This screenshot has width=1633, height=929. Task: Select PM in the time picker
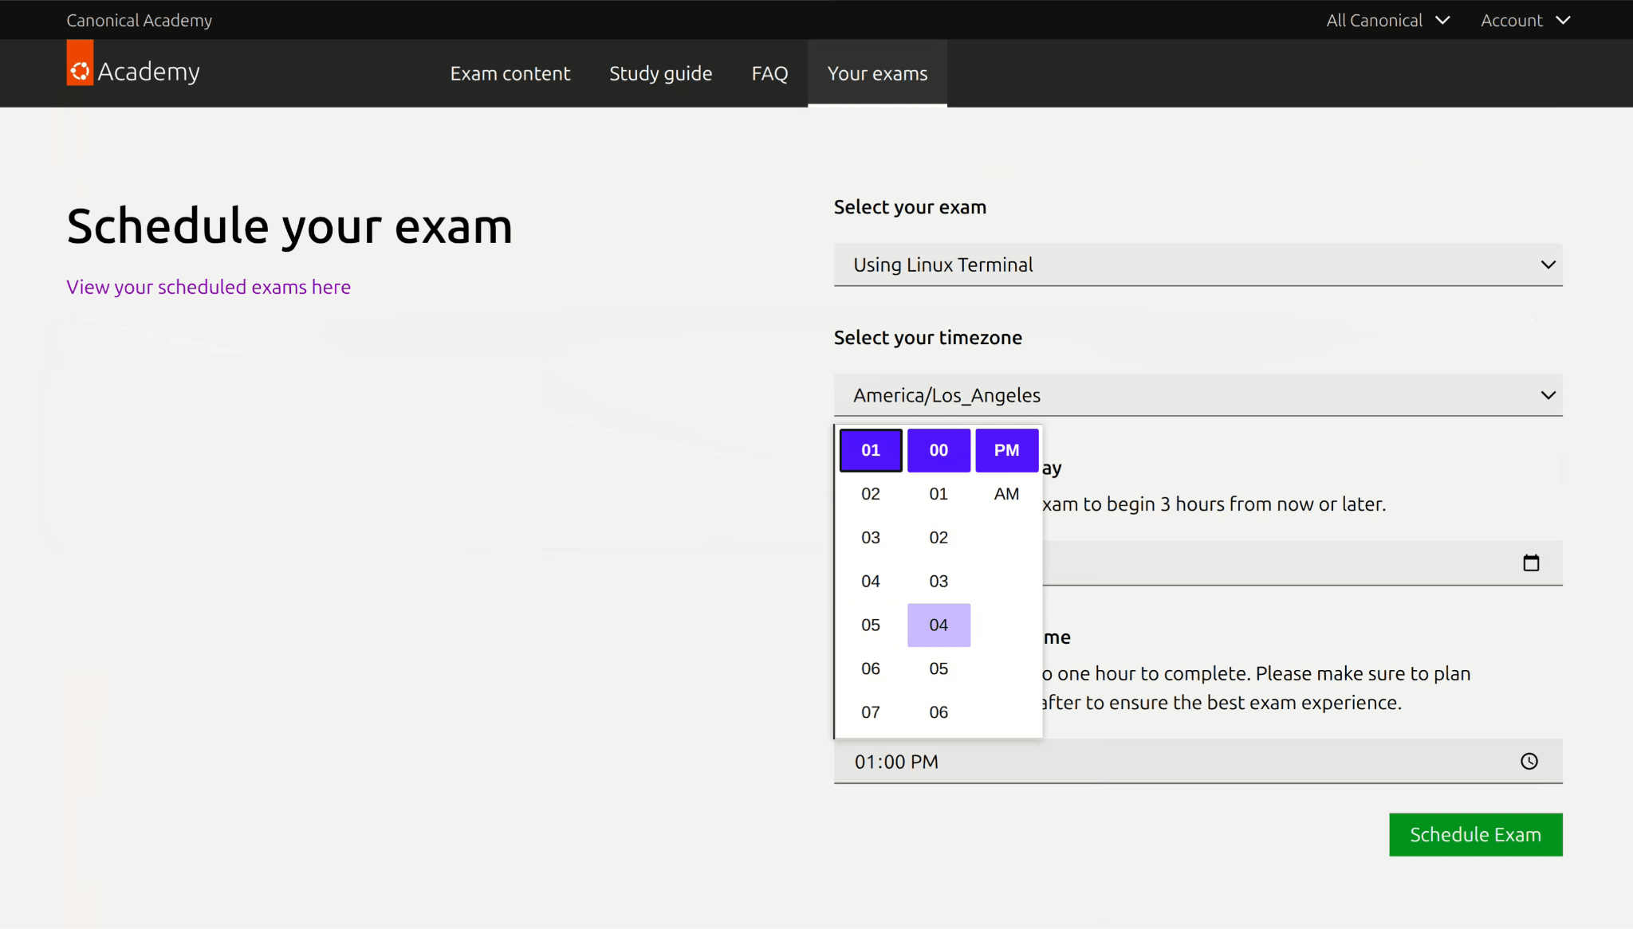click(x=1005, y=449)
